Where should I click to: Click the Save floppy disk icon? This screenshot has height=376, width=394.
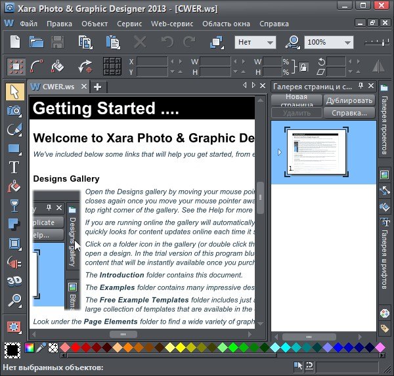tap(58, 43)
